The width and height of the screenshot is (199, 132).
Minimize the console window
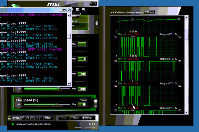[x=60, y=10]
